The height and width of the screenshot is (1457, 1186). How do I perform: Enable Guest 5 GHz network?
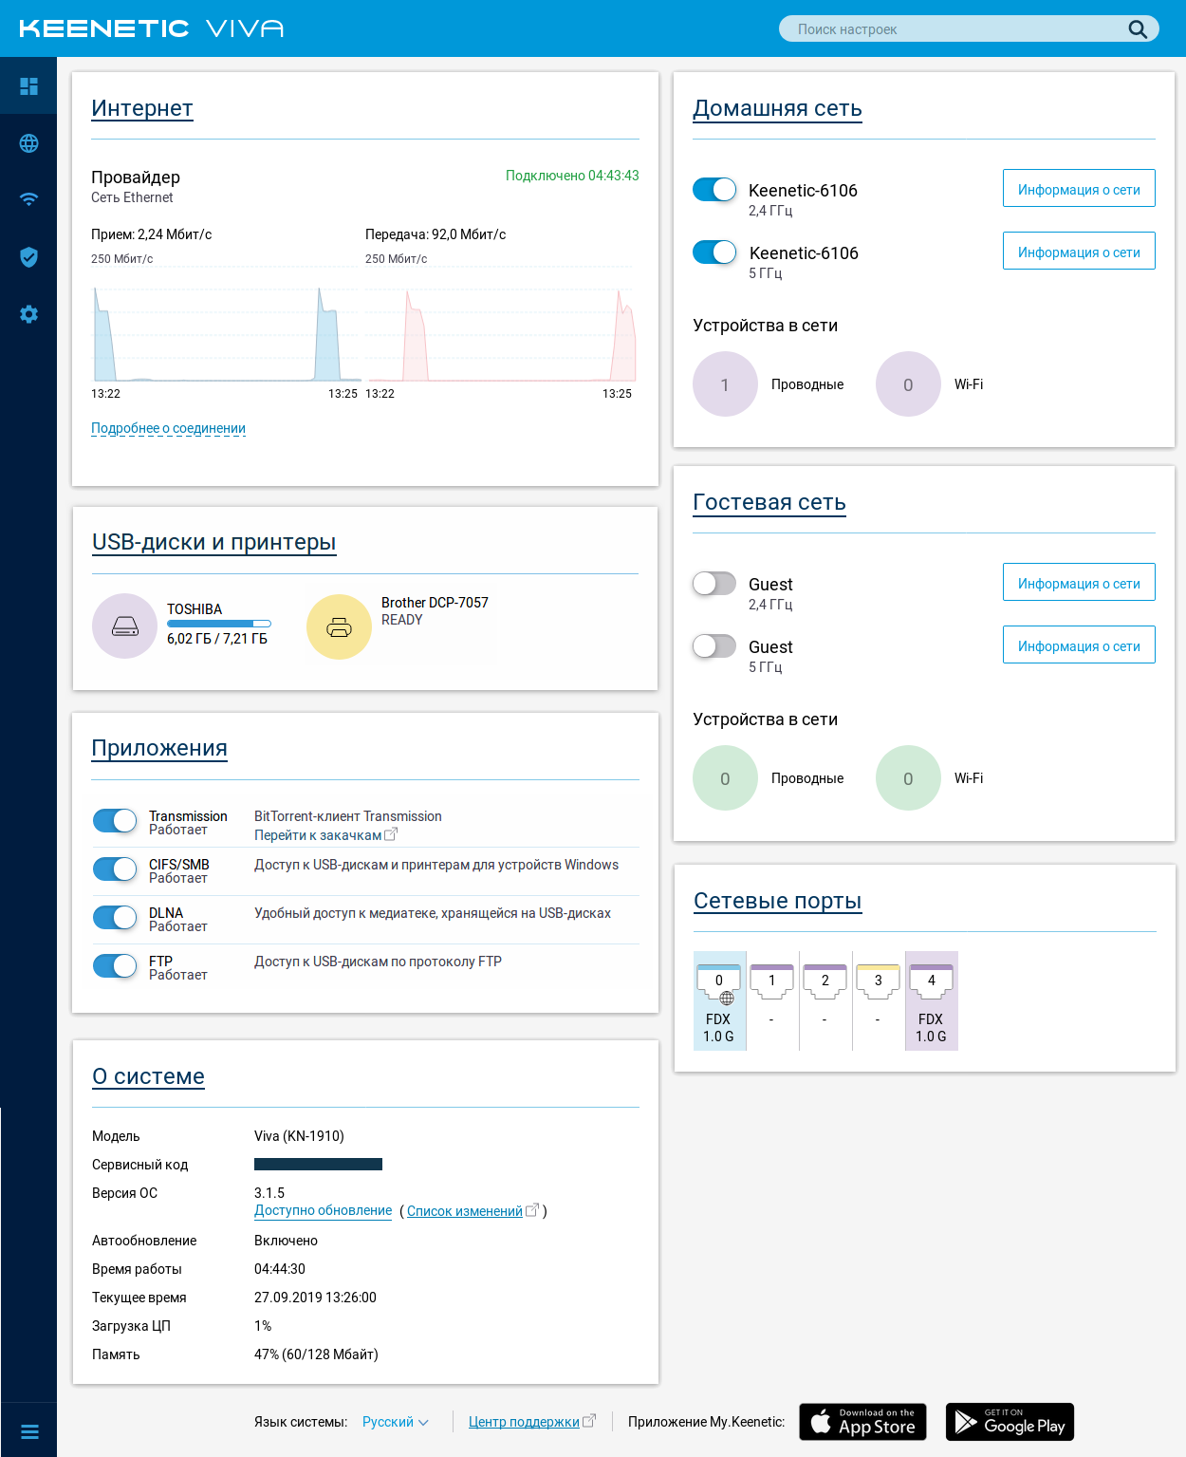pos(714,646)
